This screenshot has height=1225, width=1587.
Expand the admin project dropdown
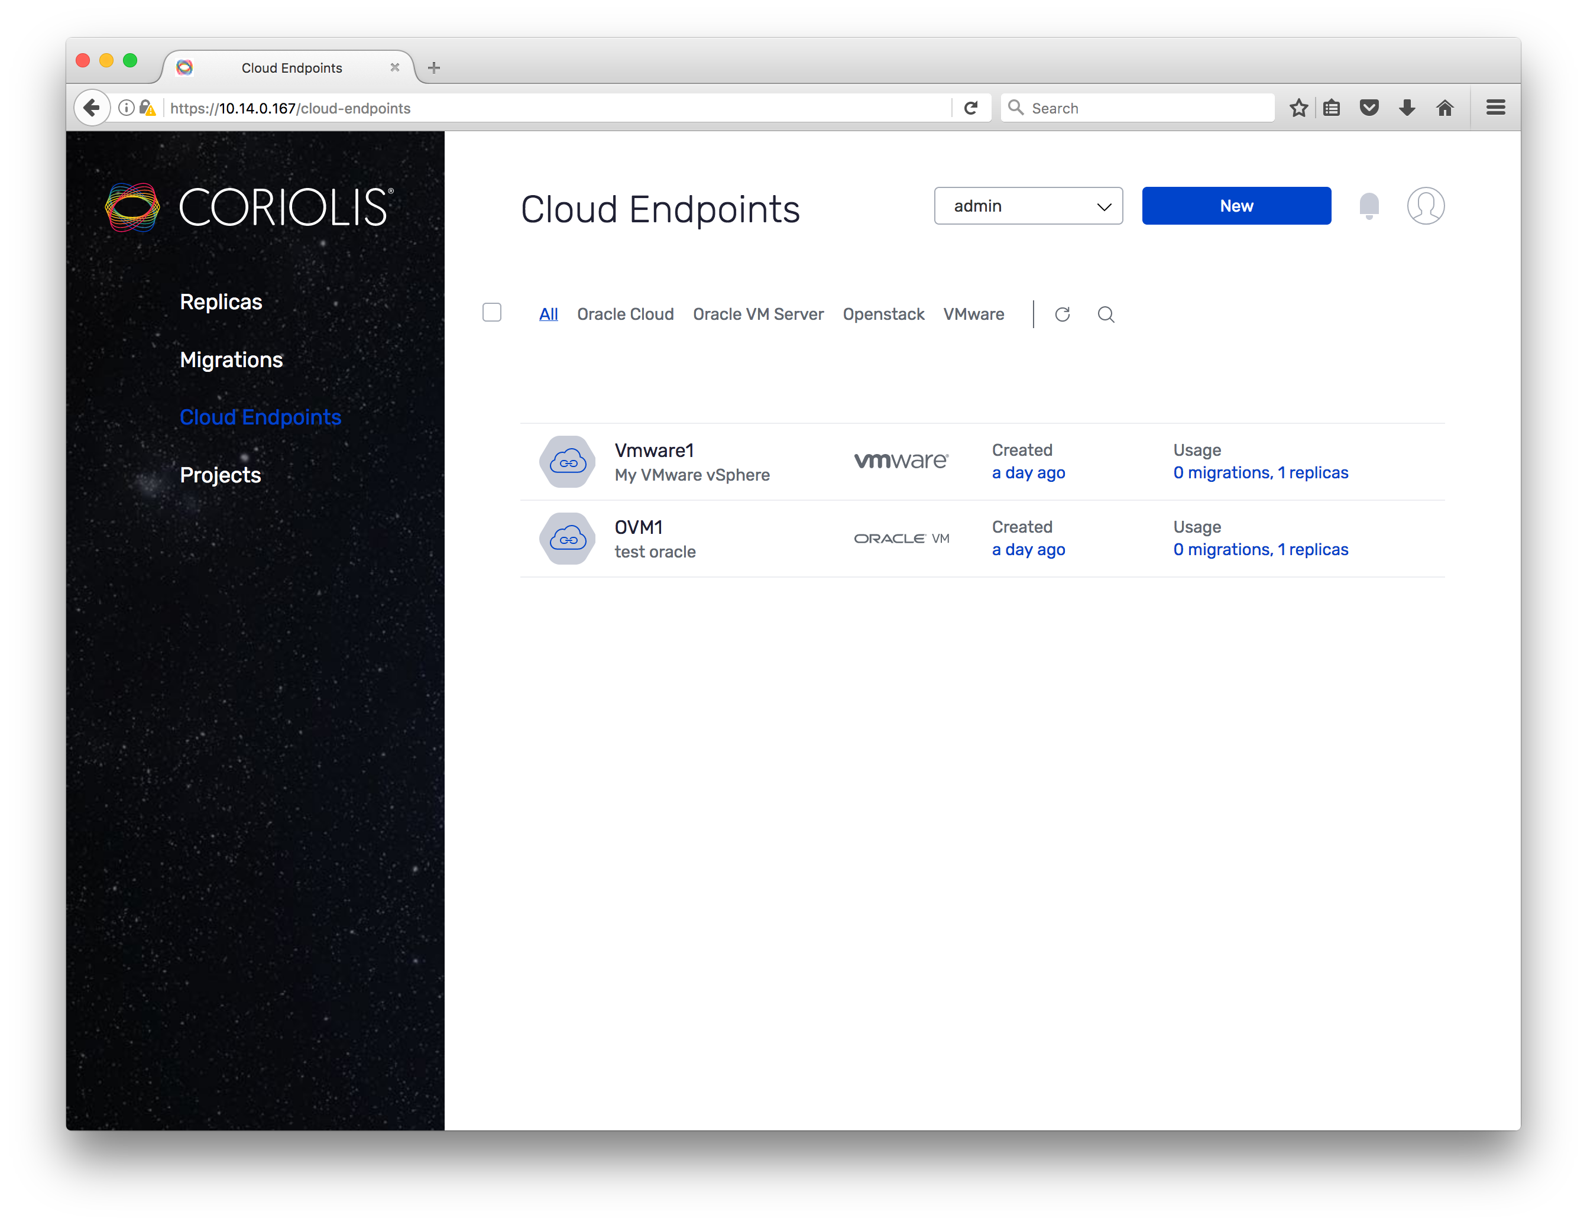tap(1028, 206)
